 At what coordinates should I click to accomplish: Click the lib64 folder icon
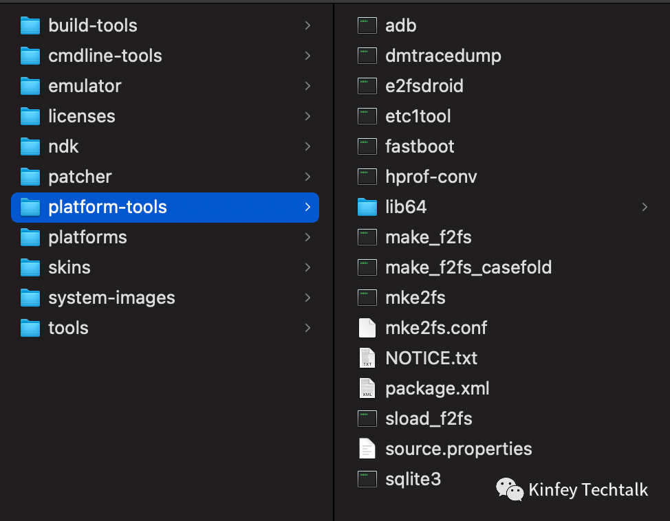point(367,207)
